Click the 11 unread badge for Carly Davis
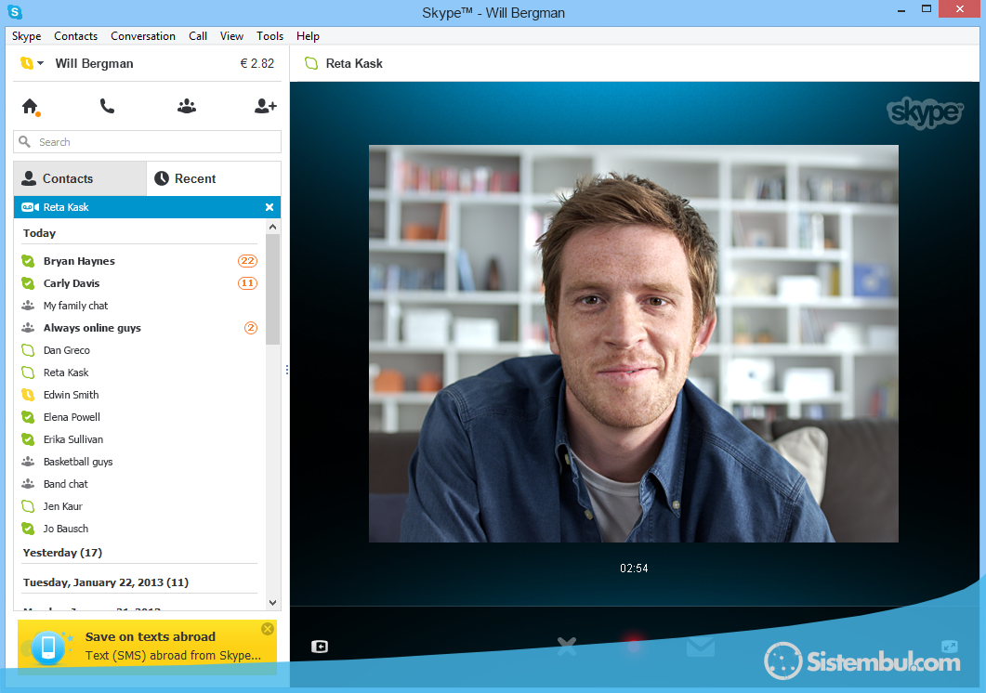Image resolution: width=986 pixels, height=693 pixels. pos(248,283)
